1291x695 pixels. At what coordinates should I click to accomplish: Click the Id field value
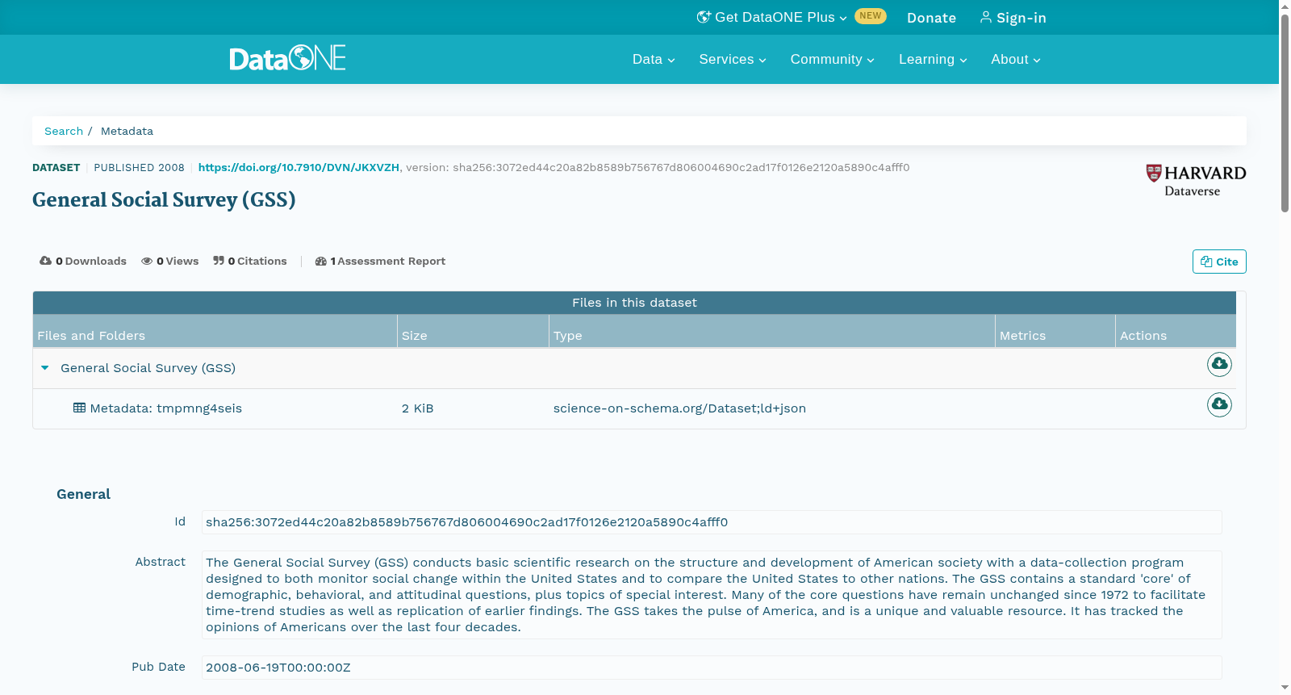click(712, 522)
